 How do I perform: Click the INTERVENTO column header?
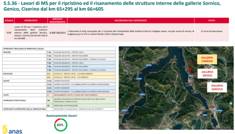[31, 20]
